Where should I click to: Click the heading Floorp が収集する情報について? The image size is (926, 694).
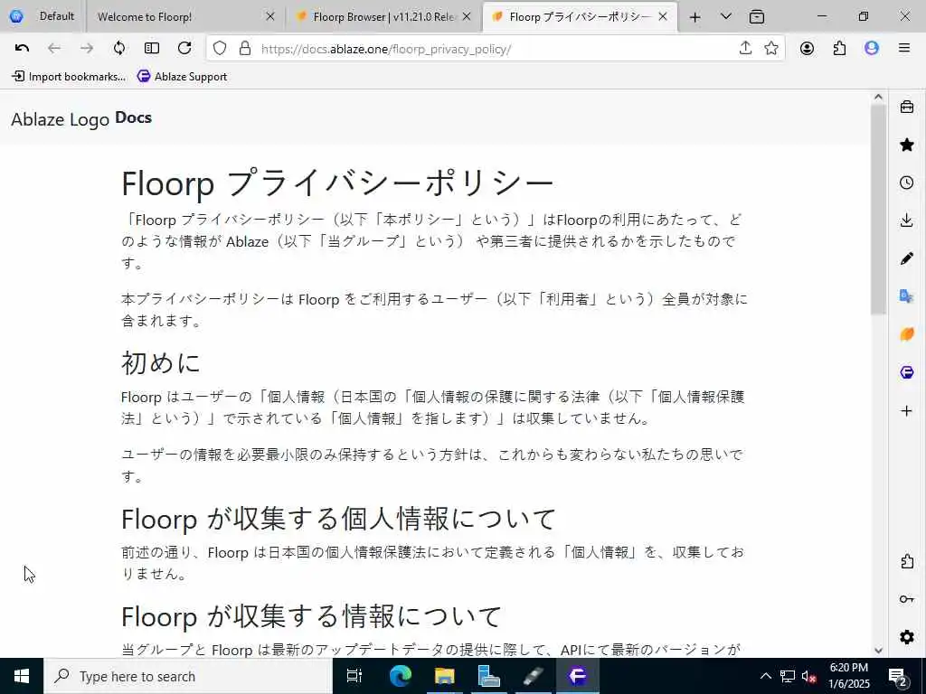click(x=311, y=616)
